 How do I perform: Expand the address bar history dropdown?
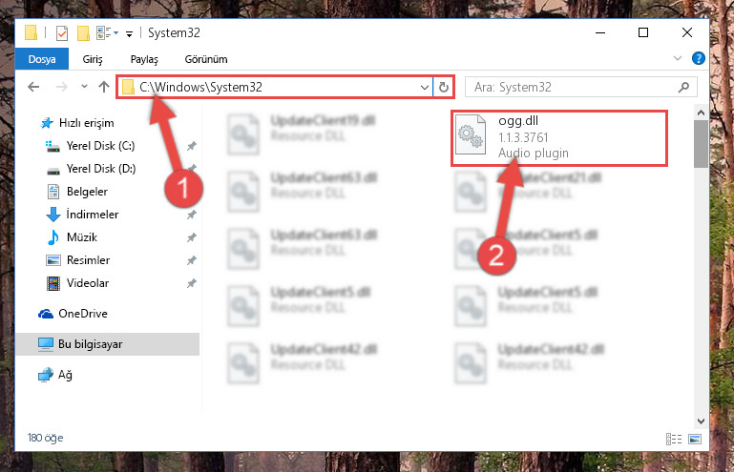[425, 88]
